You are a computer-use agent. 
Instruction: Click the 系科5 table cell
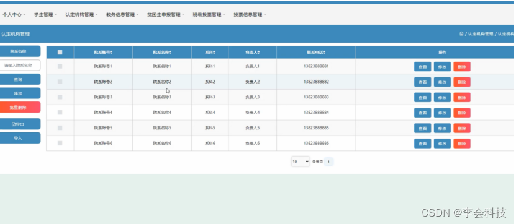coord(210,128)
